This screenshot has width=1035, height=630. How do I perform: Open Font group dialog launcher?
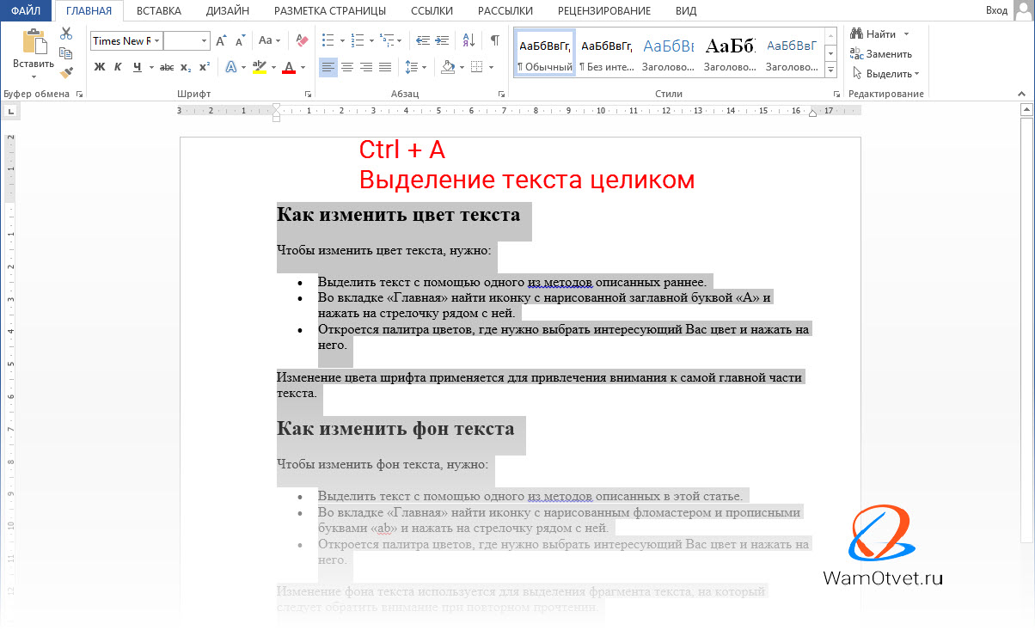click(308, 94)
